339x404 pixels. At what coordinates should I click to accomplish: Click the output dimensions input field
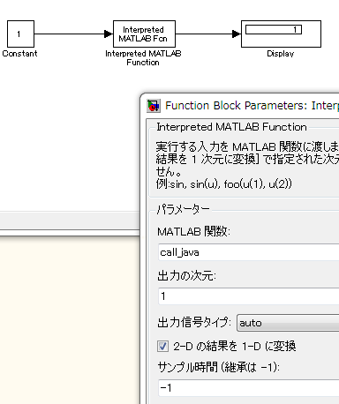click(249, 296)
